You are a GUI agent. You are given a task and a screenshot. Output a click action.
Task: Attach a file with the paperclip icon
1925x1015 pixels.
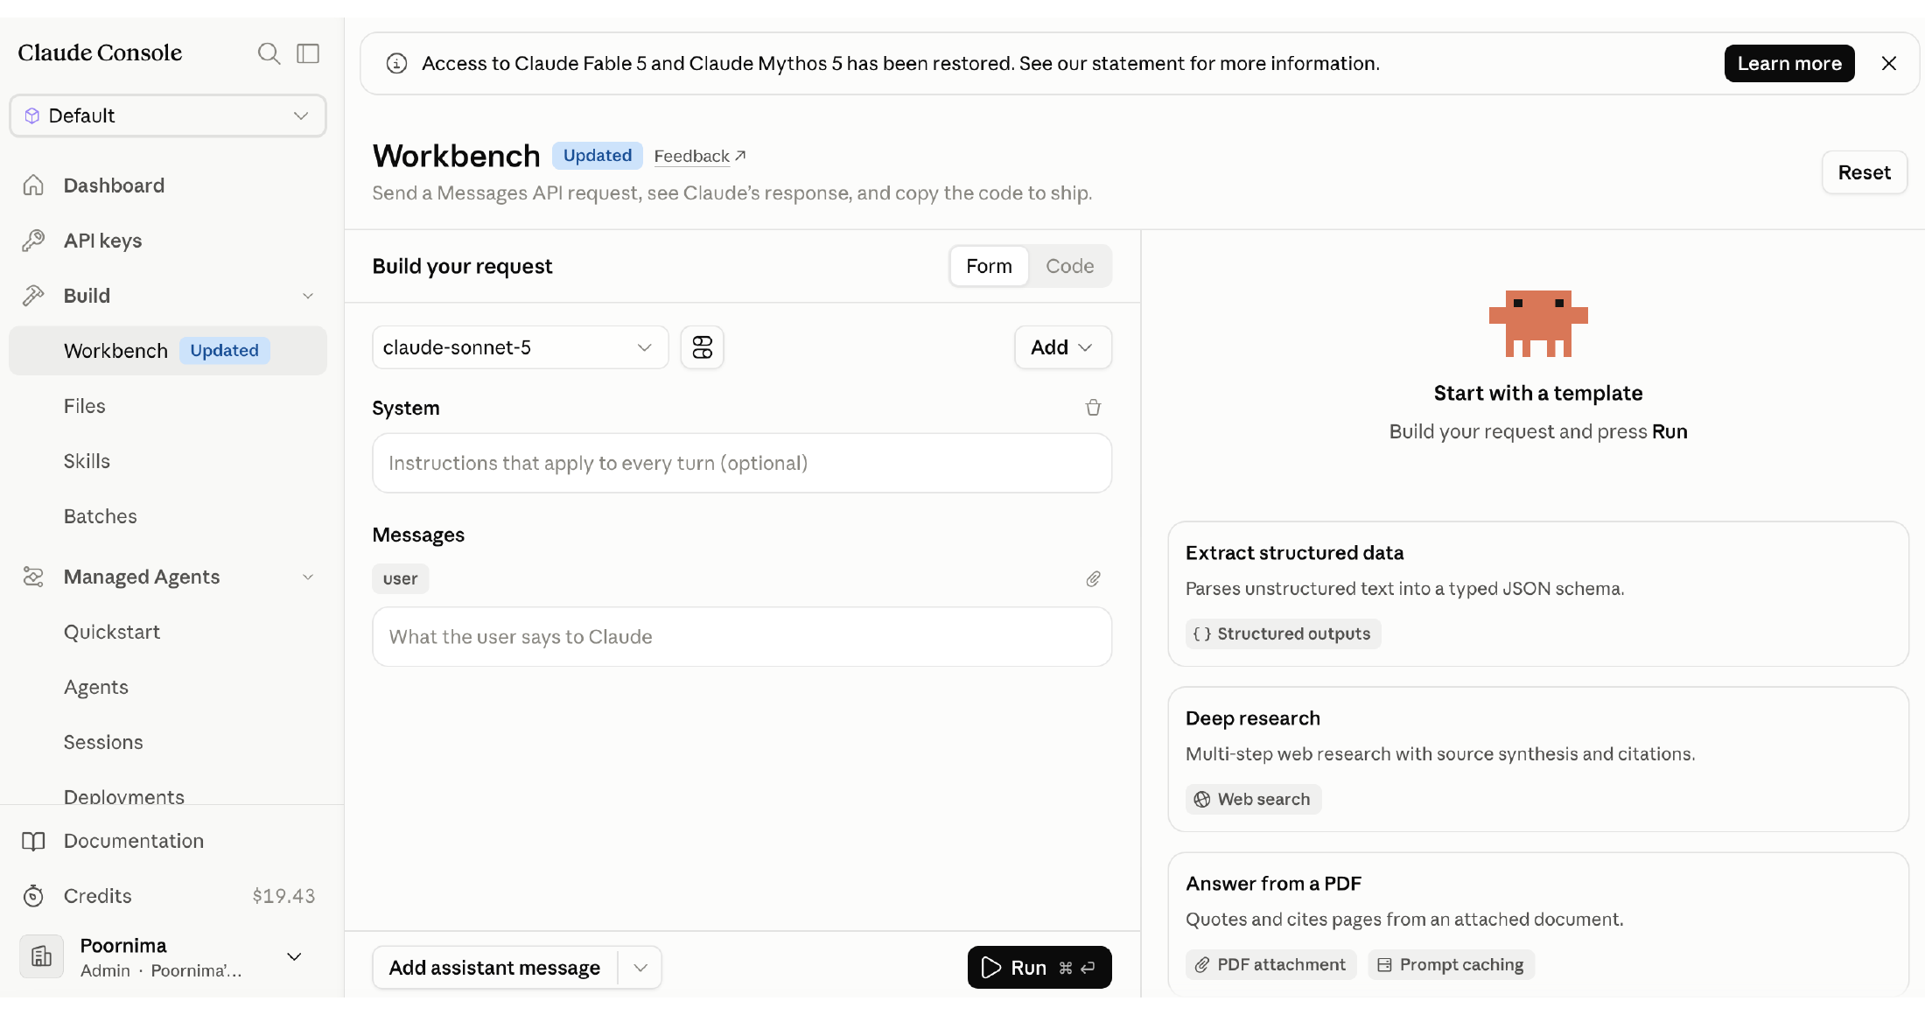coord(1093,578)
